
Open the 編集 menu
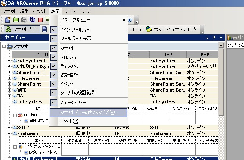(24, 11)
